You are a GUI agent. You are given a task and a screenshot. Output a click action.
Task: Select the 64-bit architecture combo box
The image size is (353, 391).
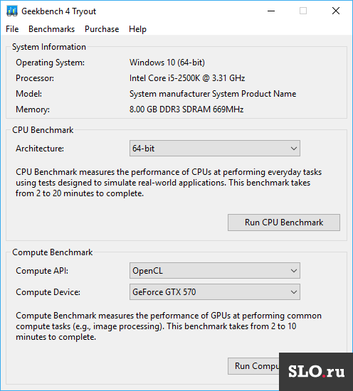point(215,149)
